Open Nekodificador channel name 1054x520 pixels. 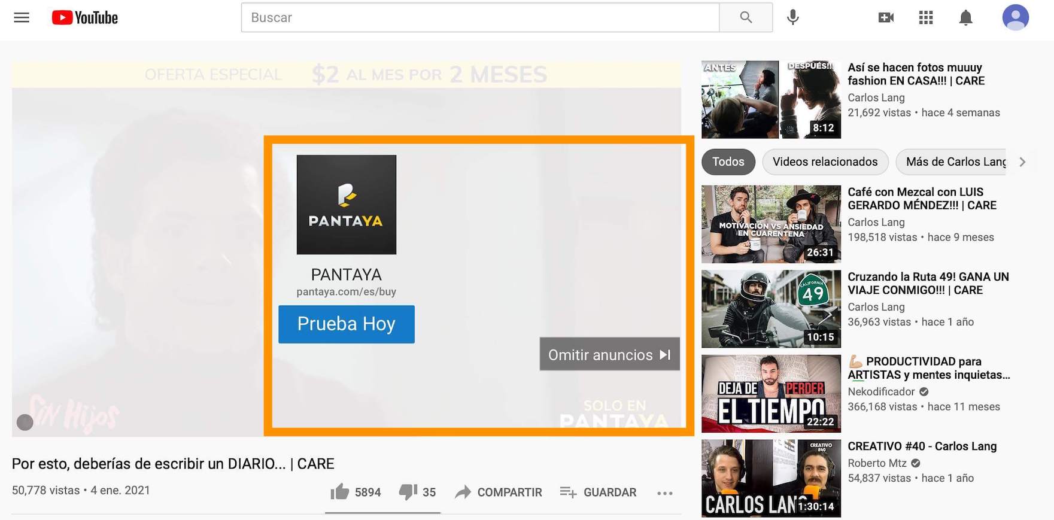click(881, 391)
